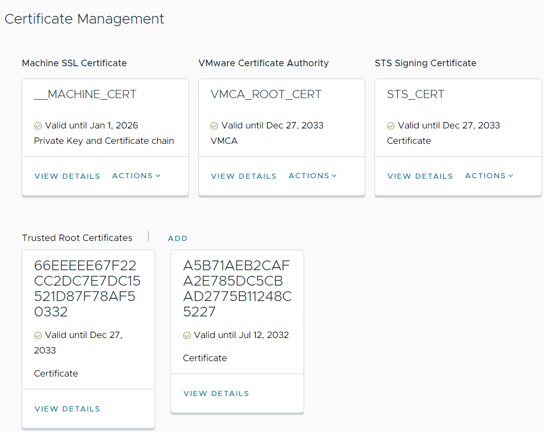Expand Actions dropdown for STS_CERT
The width and height of the screenshot is (544, 432).
489,176
